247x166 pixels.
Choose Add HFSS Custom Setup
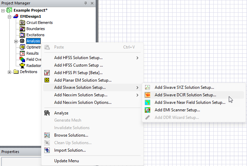92,65
